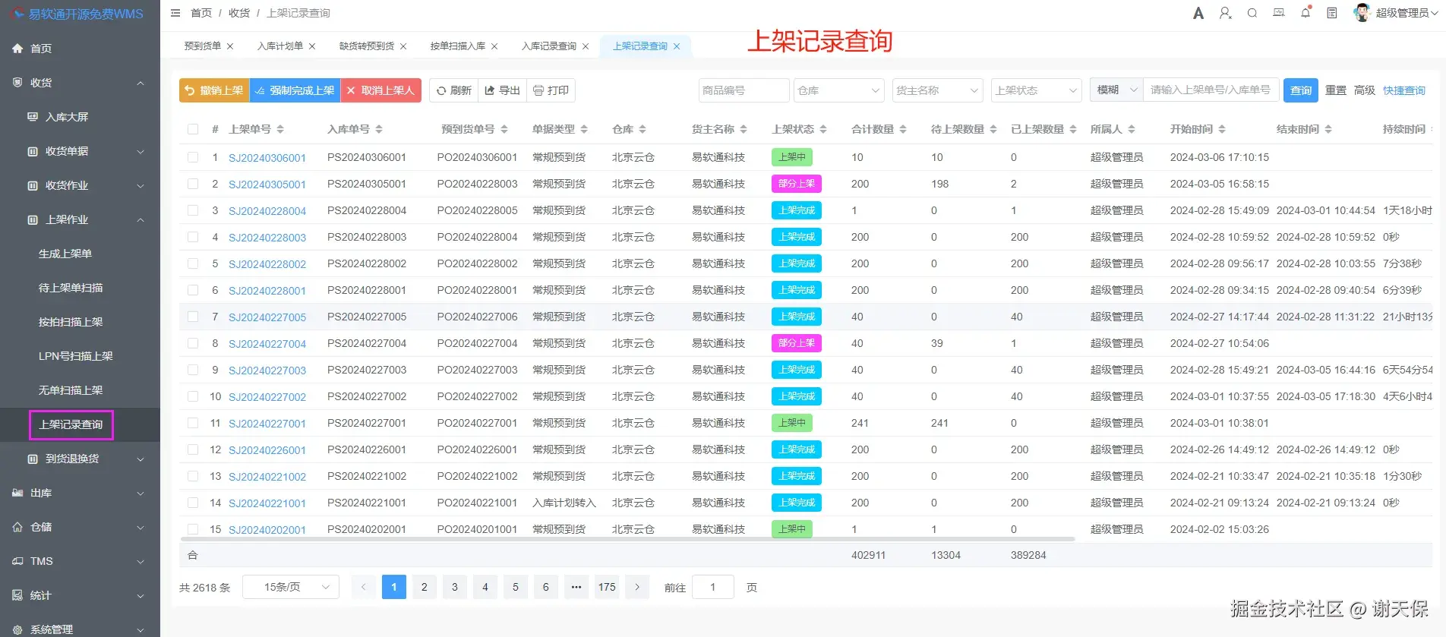This screenshot has height=637, width=1446.
Task: Click the 导出 export button
Action: [503, 90]
